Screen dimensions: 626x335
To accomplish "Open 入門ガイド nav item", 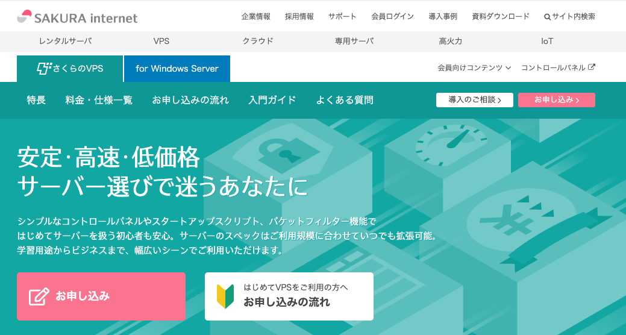I will 272,100.
